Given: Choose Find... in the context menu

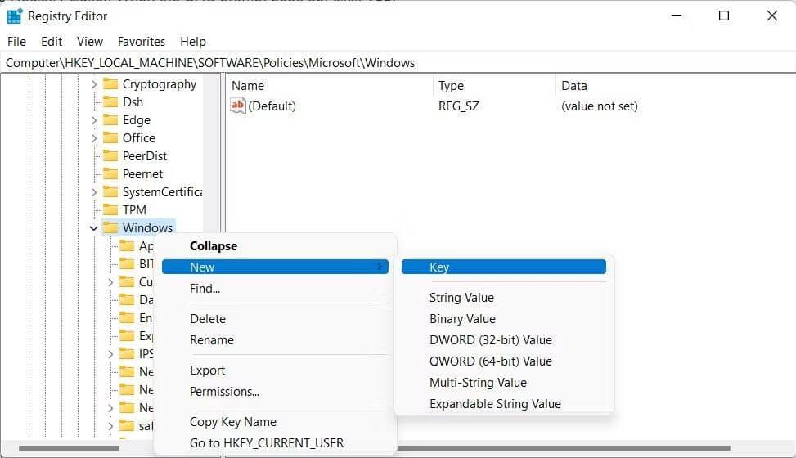Looking at the screenshot, I should [x=275, y=289].
